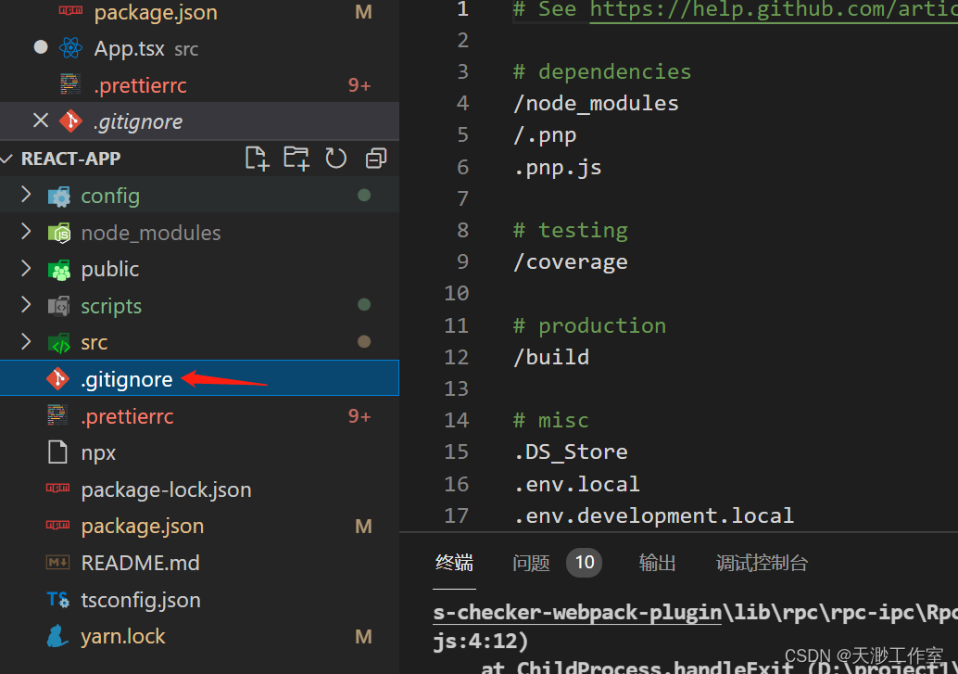This screenshot has width=958, height=674.
Task: Collapse the REACT-APP section chevron
Action: [7, 159]
